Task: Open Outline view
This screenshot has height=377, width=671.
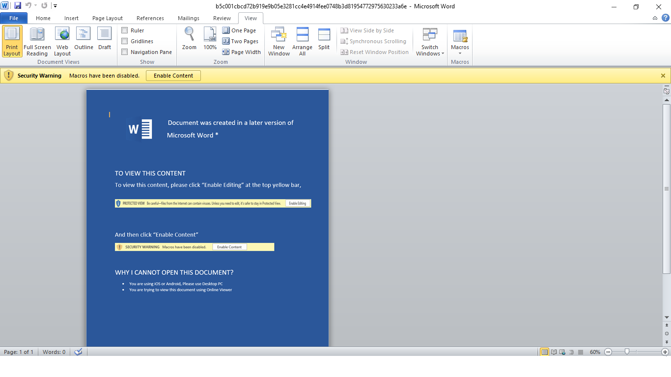Action: pos(84,41)
